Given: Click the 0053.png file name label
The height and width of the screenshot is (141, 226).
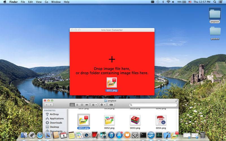Looking at the screenshot, I should click(135, 128).
